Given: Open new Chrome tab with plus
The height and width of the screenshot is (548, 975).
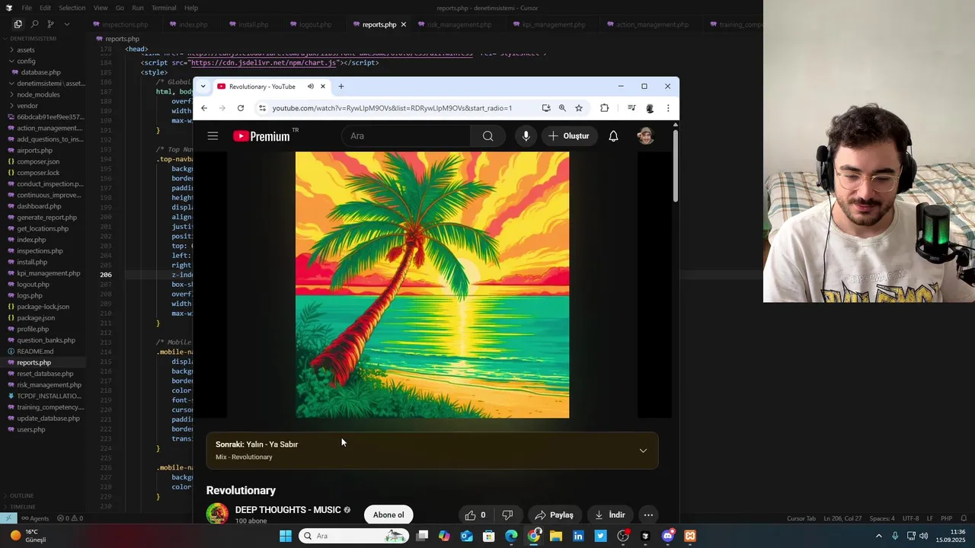Looking at the screenshot, I should coord(341,86).
